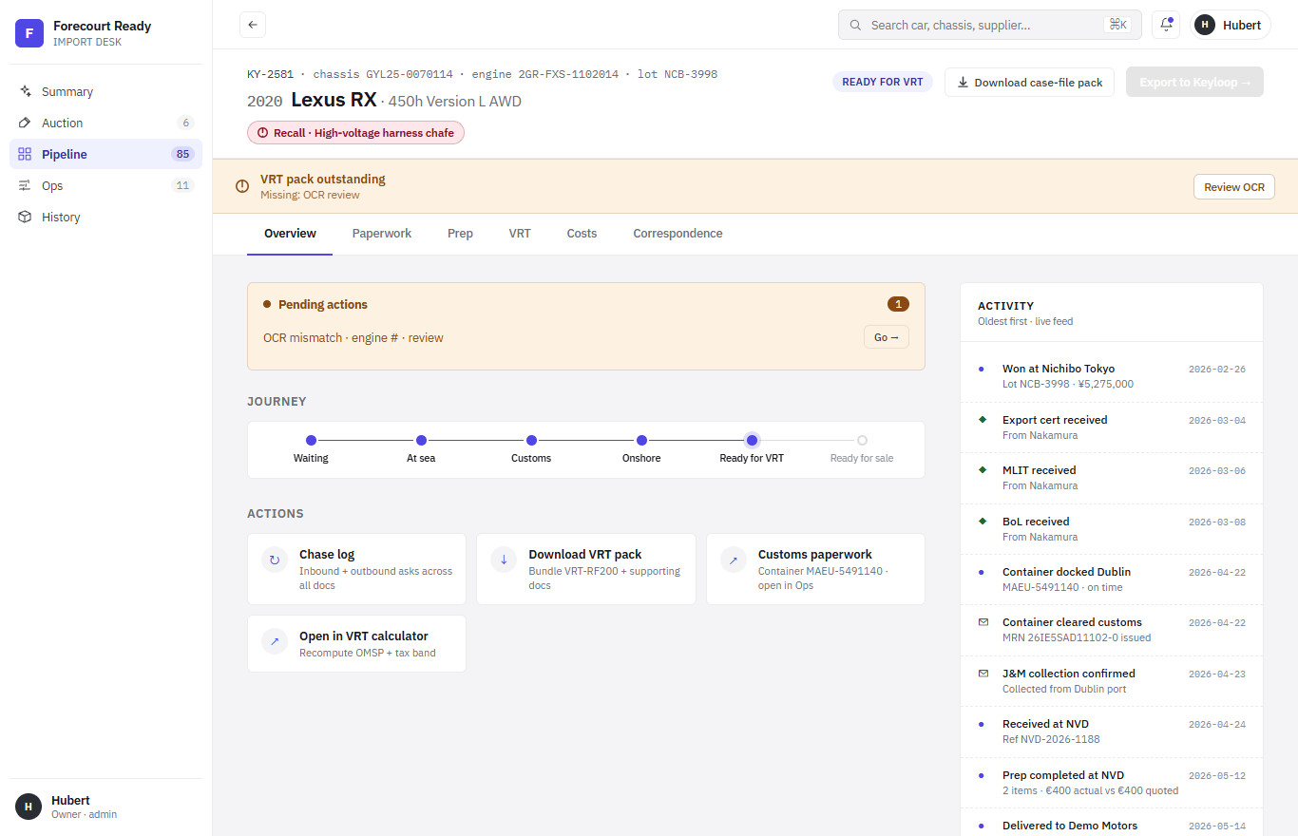Click Received at NVD activity entry
This screenshot has height=836, width=1298.
pos(1112,731)
